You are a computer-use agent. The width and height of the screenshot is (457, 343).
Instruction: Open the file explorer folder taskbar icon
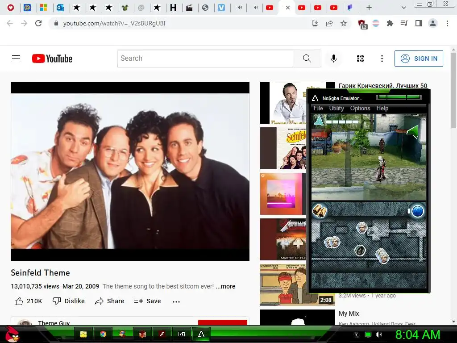point(83,334)
